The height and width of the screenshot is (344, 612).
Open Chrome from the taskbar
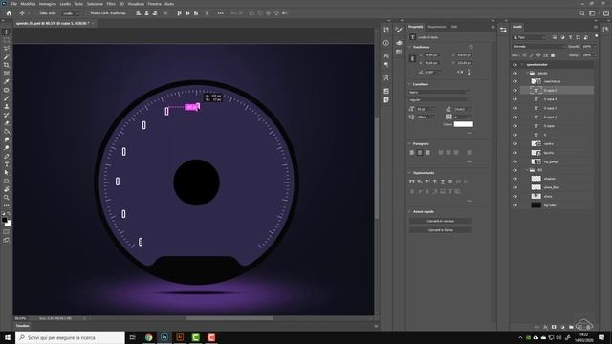pyautogui.click(x=149, y=337)
